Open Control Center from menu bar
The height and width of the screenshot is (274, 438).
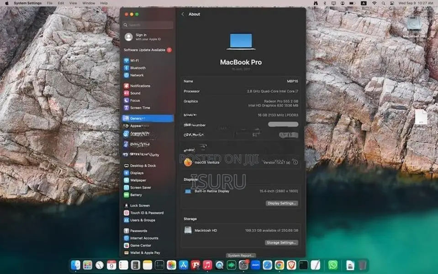point(392,3)
